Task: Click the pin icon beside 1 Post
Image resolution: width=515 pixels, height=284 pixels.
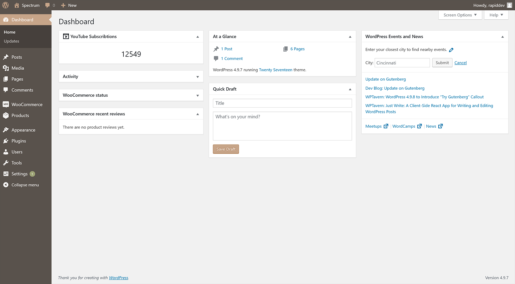Action: click(216, 49)
